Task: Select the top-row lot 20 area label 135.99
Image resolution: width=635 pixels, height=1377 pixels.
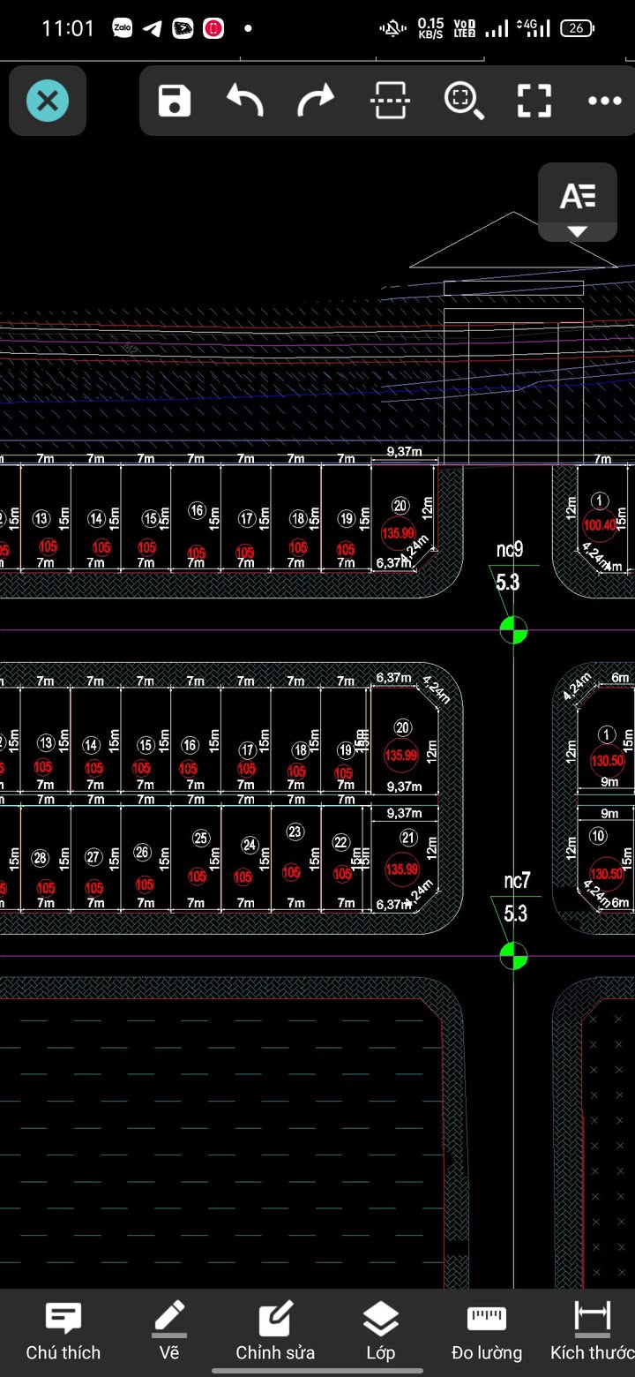Action: [399, 533]
